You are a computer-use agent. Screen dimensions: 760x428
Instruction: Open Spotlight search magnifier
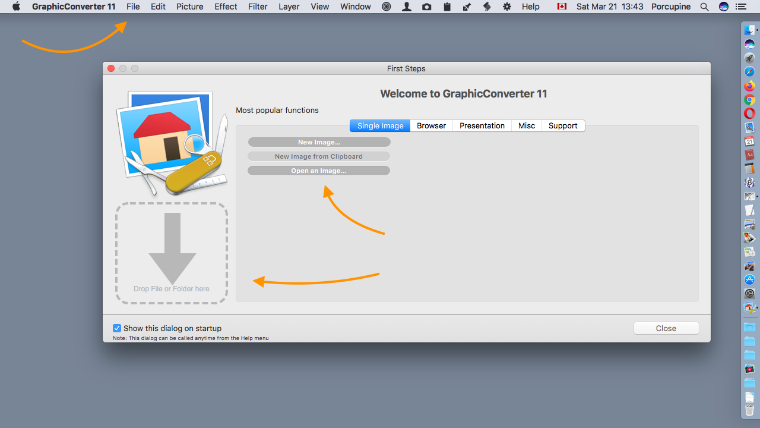(x=704, y=7)
